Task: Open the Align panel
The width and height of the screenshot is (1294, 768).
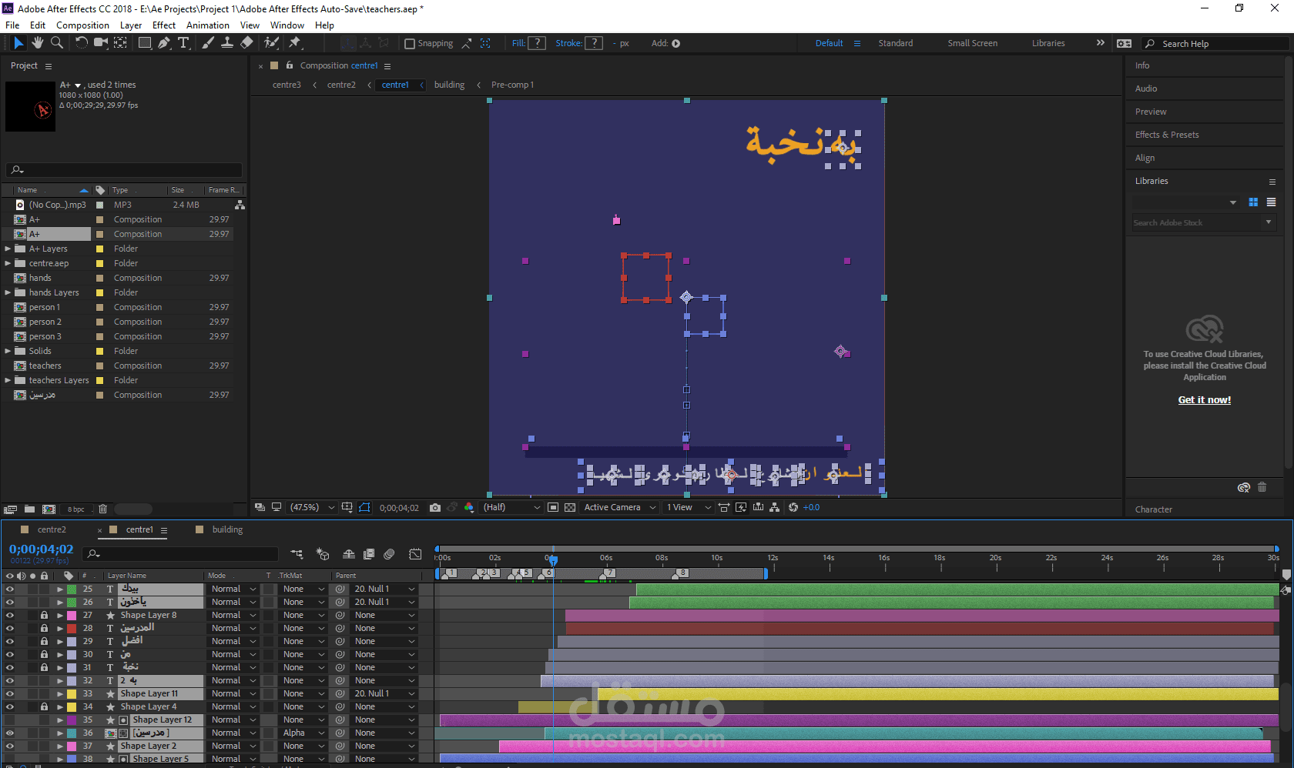Action: coord(1145,159)
